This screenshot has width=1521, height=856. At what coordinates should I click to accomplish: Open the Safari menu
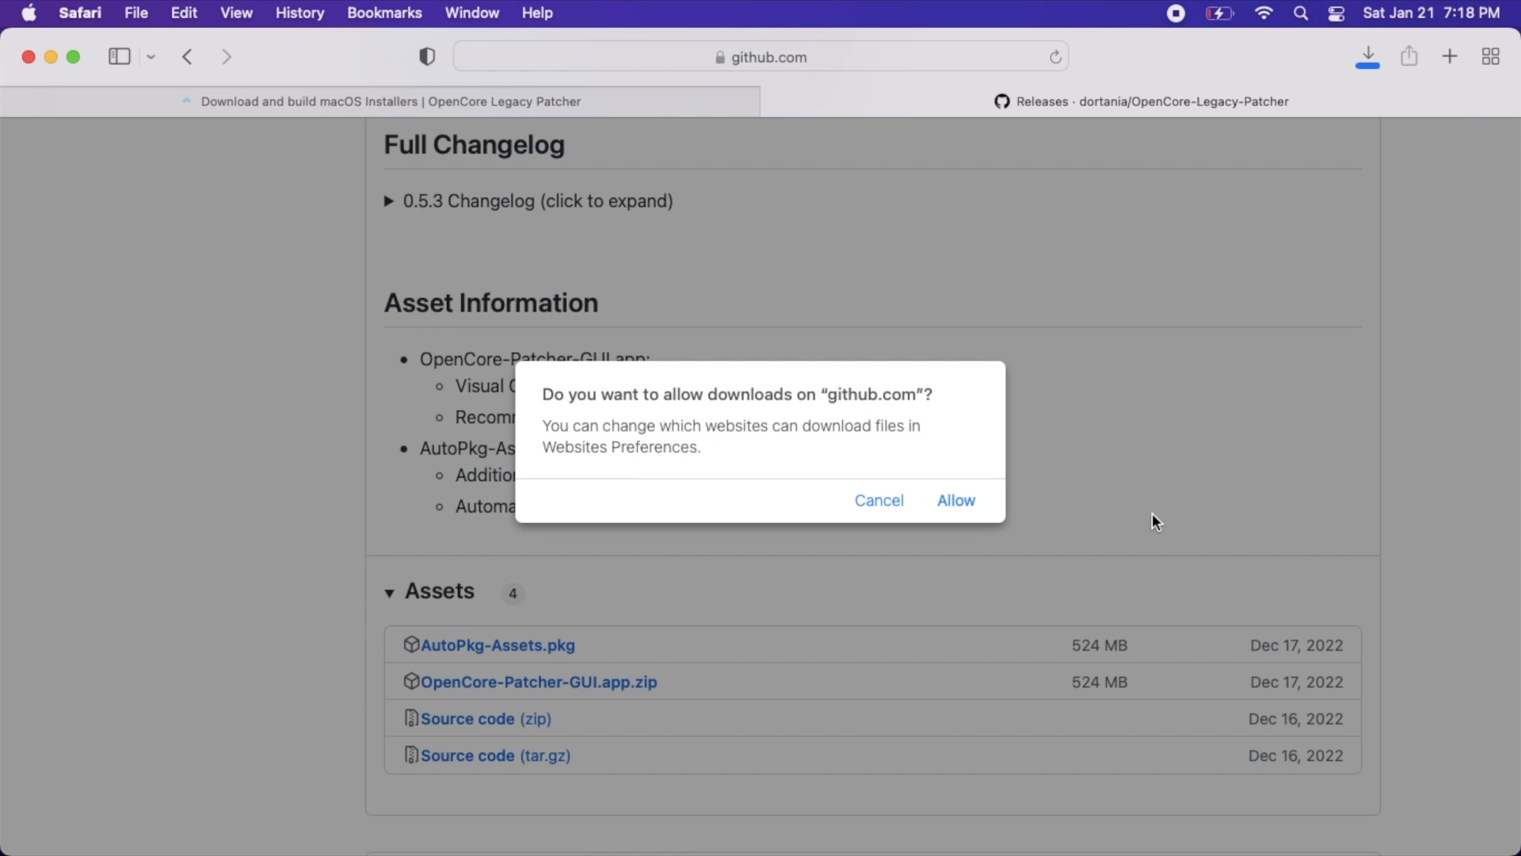pyautogui.click(x=80, y=13)
